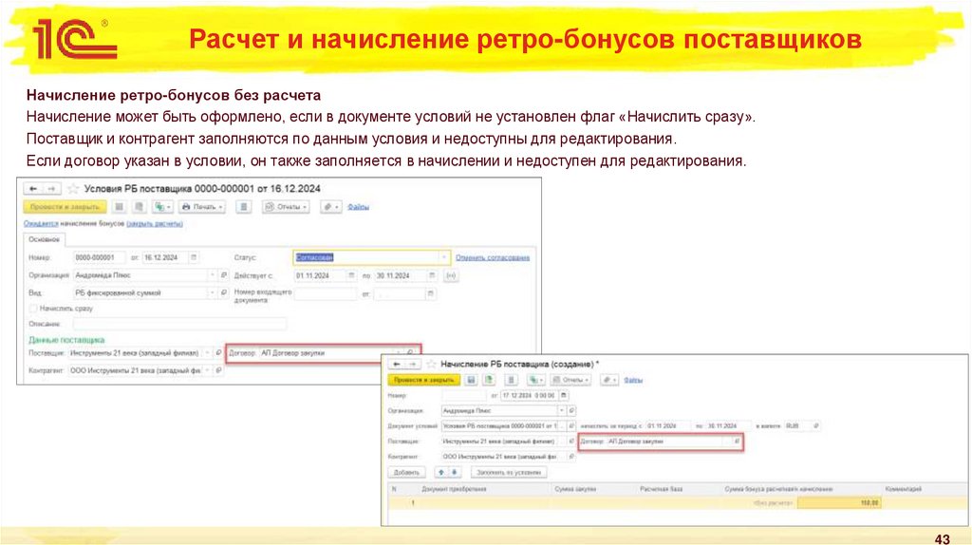Star Условия РБ поставщика as favorite
Image resolution: width=972 pixels, height=545 pixels.
coord(73,189)
